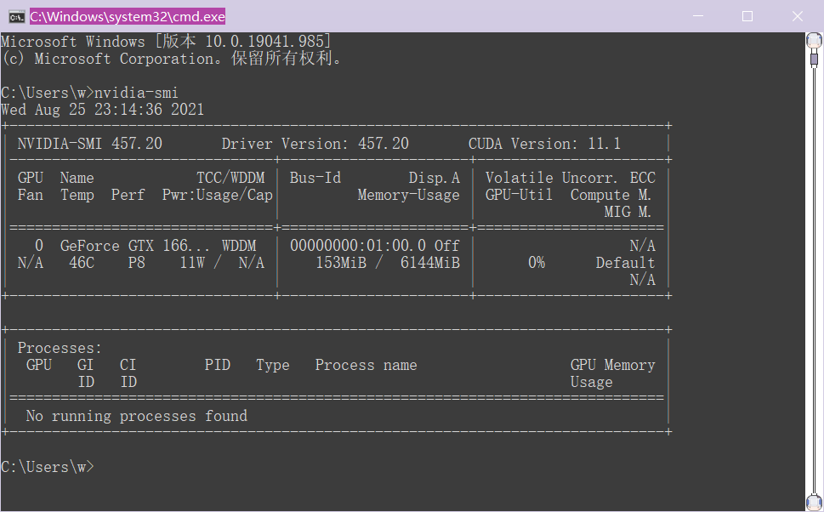824x512 pixels.
Task: Click the MIG M. header
Action: click(628, 212)
